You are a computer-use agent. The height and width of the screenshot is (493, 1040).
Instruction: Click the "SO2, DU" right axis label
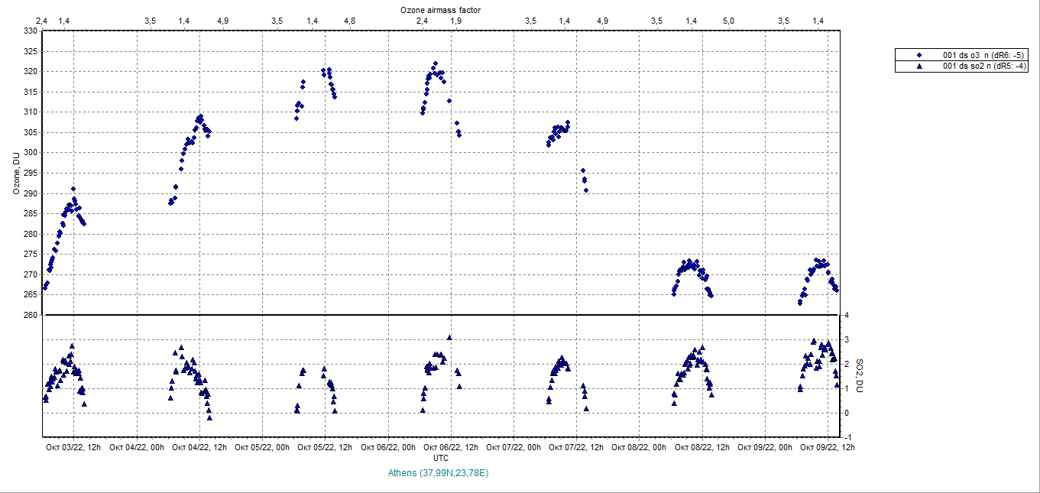[859, 376]
